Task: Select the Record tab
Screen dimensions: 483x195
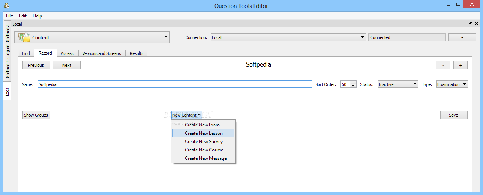Action: point(45,53)
